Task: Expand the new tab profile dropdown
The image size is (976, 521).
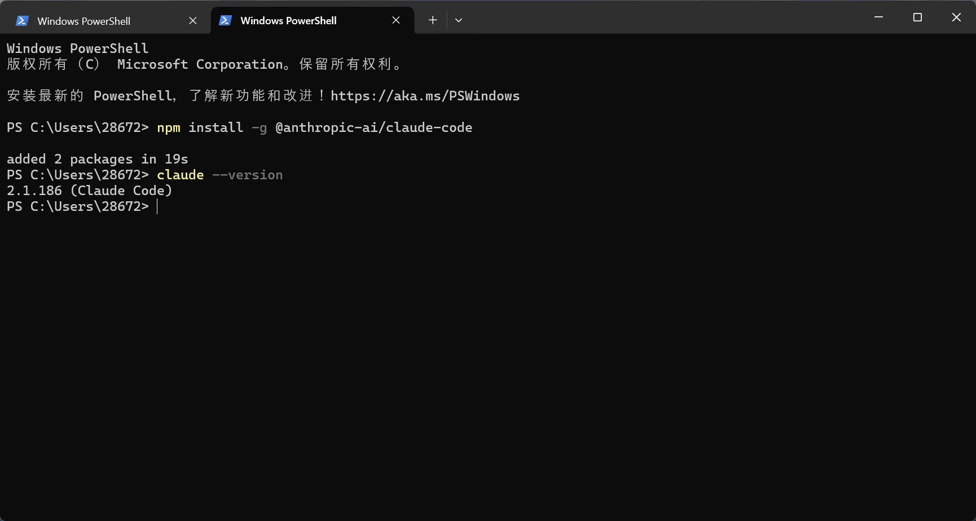Action: [459, 20]
